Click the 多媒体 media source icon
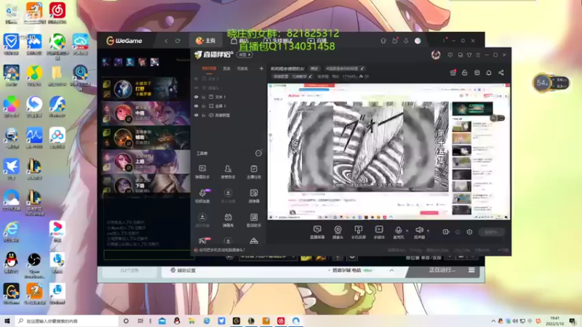This screenshot has height=327, width=582. tap(379, 232)
